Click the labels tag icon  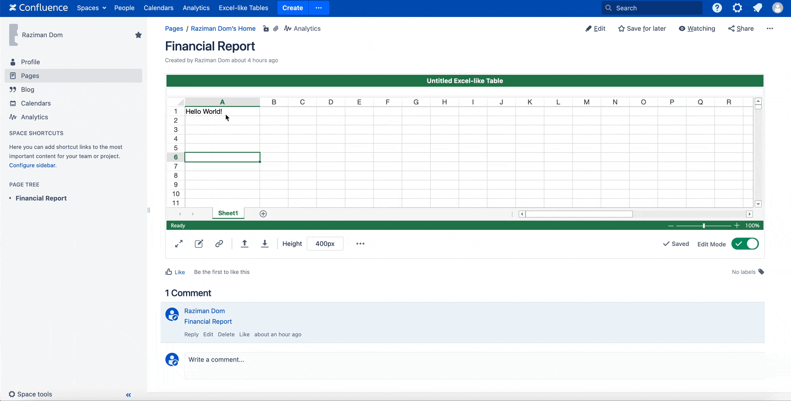click(x=761, y=272)
